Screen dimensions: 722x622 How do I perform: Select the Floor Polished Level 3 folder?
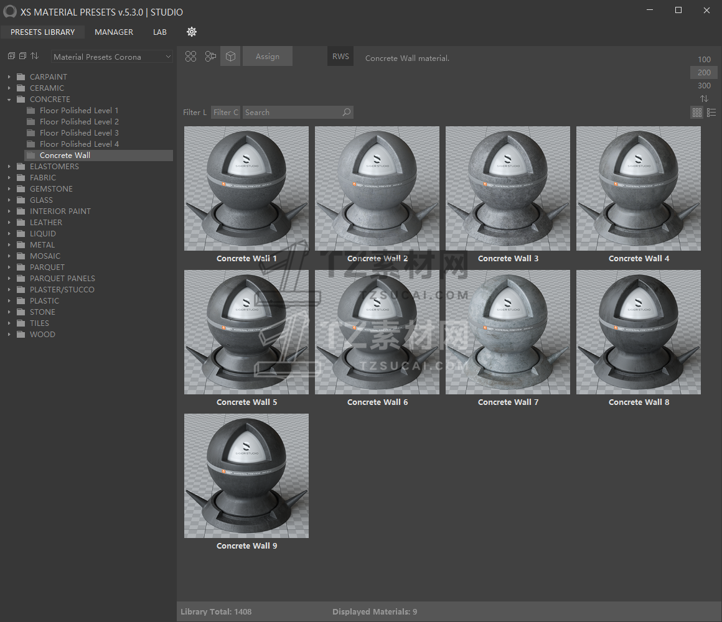click(x=79, y=133)
